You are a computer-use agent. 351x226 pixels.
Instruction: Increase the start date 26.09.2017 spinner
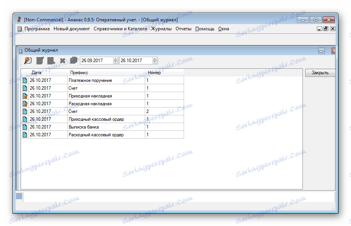click(115, 59)
